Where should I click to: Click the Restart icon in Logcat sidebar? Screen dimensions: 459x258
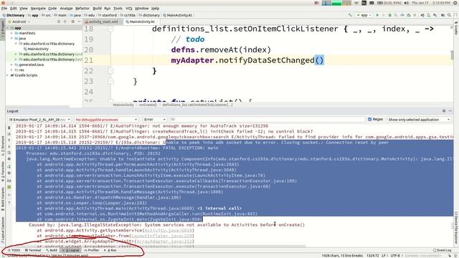(x=9, y=166)
